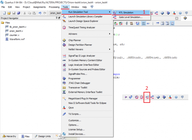192x140 pixels.
Task: Open the orion_test4 project combo box
Action: point(56,13)
